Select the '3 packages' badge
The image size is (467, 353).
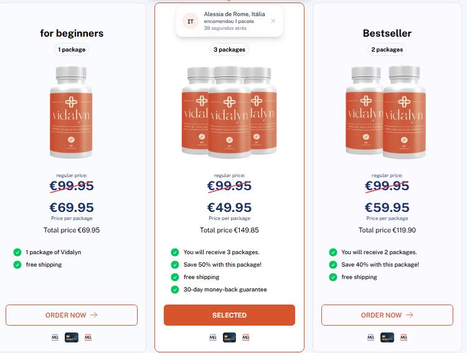tap(229, 50)
